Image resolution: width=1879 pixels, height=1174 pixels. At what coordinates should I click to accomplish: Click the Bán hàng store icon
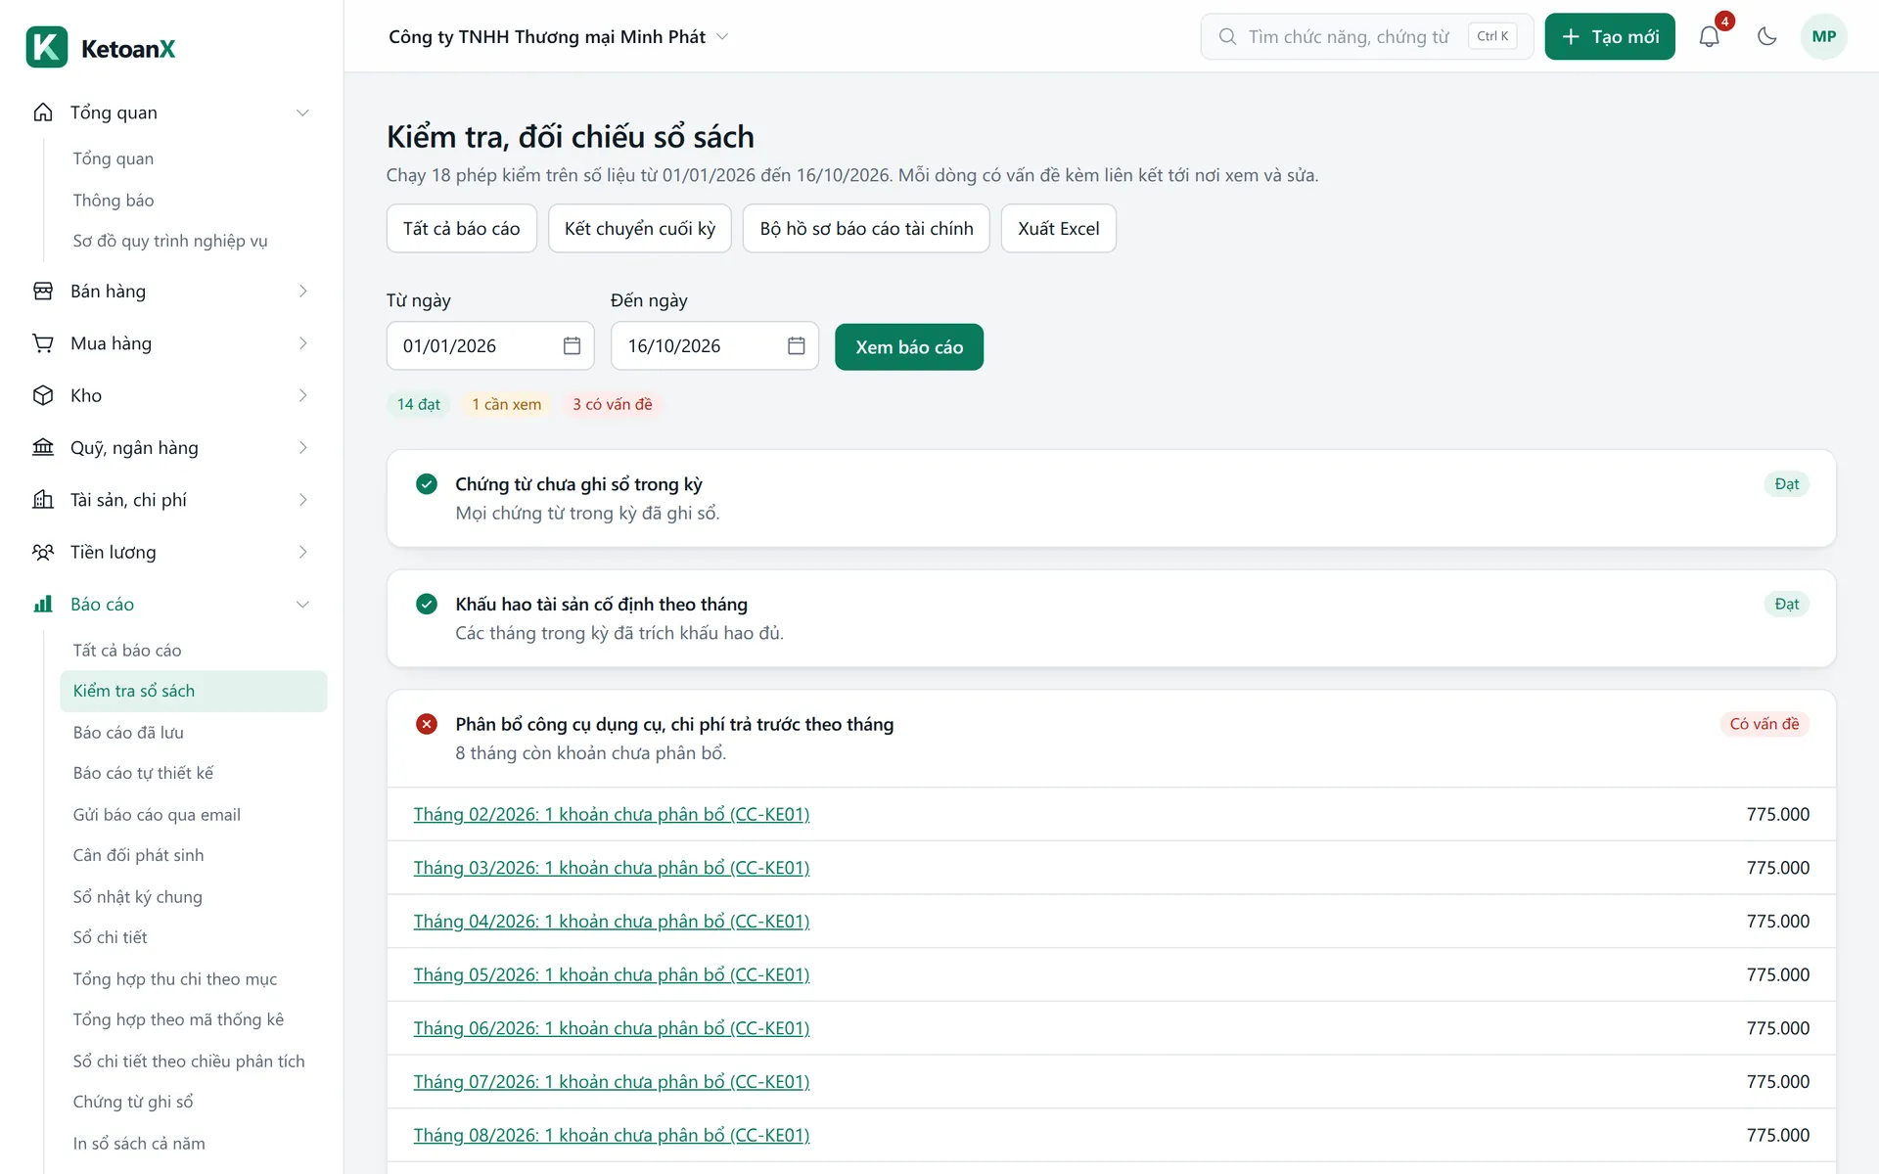click(x=43, y=292)
